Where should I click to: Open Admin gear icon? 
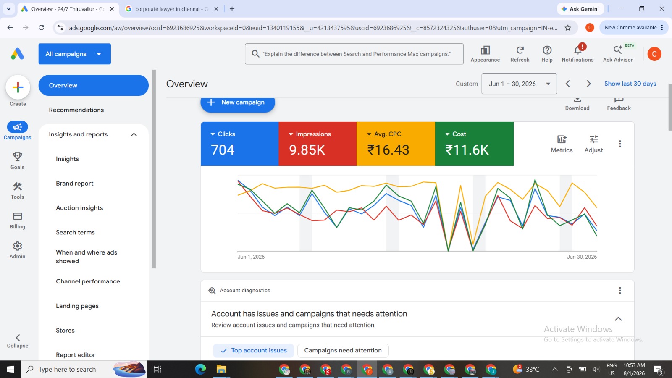[x=18, y=250]
